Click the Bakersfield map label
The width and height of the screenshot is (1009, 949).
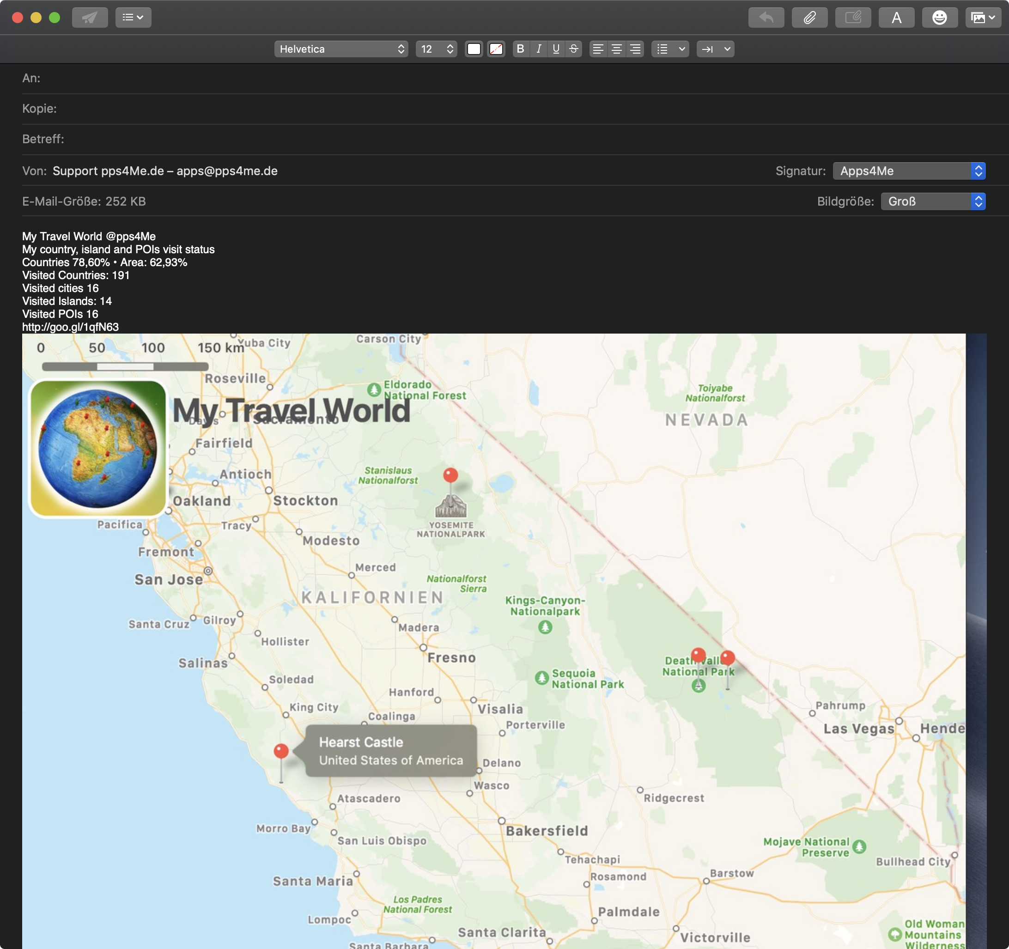pyautogui.click(x=547, y=831)
